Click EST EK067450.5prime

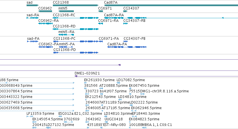(144, 86)
